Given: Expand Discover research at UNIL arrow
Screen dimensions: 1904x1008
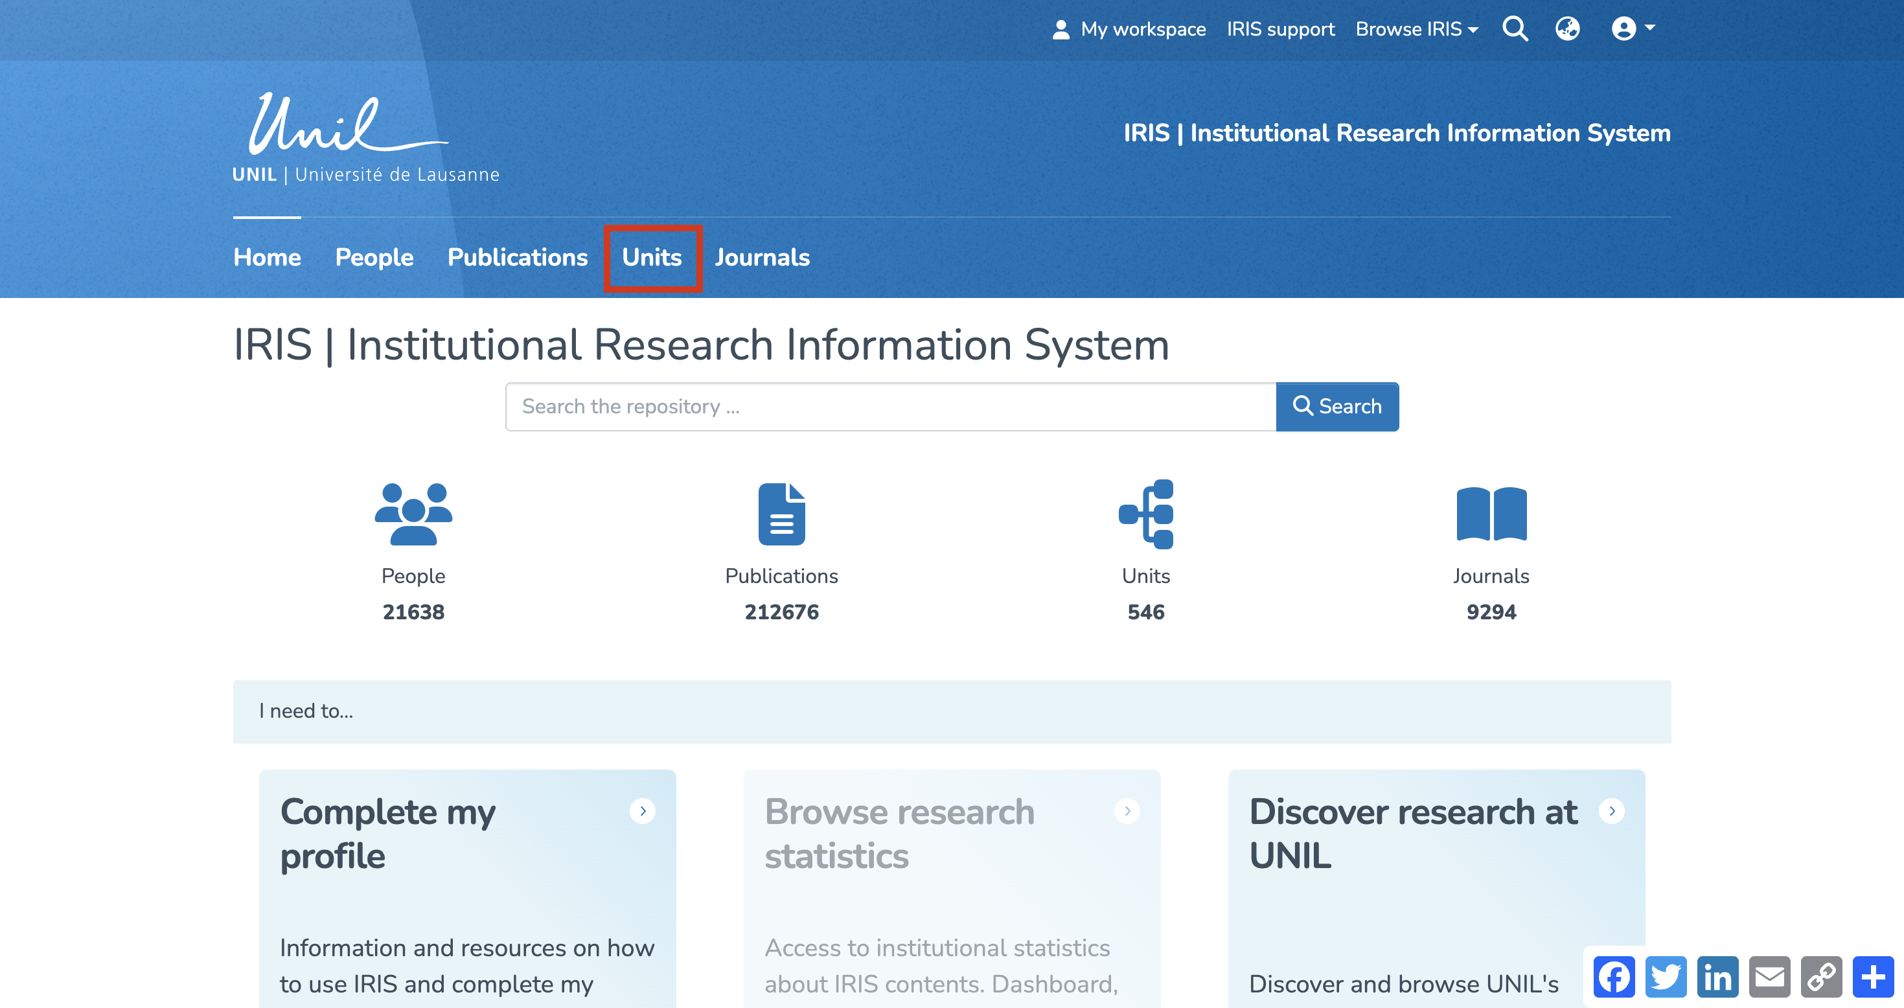Looking at the screenshot, I should pos(1611,810).
